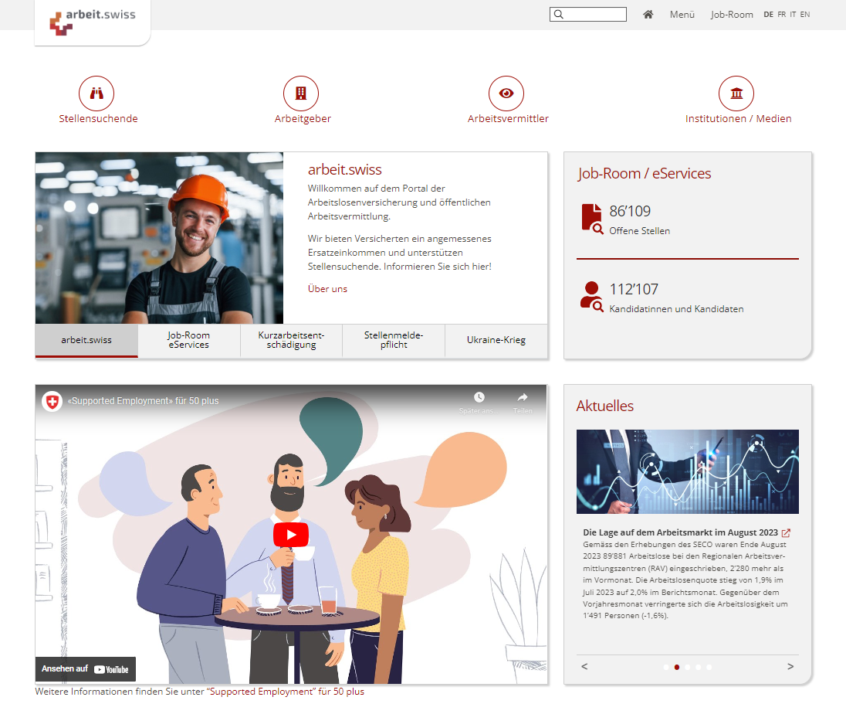Click the Stellensuchende binoculars icon
846x714 pixels.
tap(96, 93)
